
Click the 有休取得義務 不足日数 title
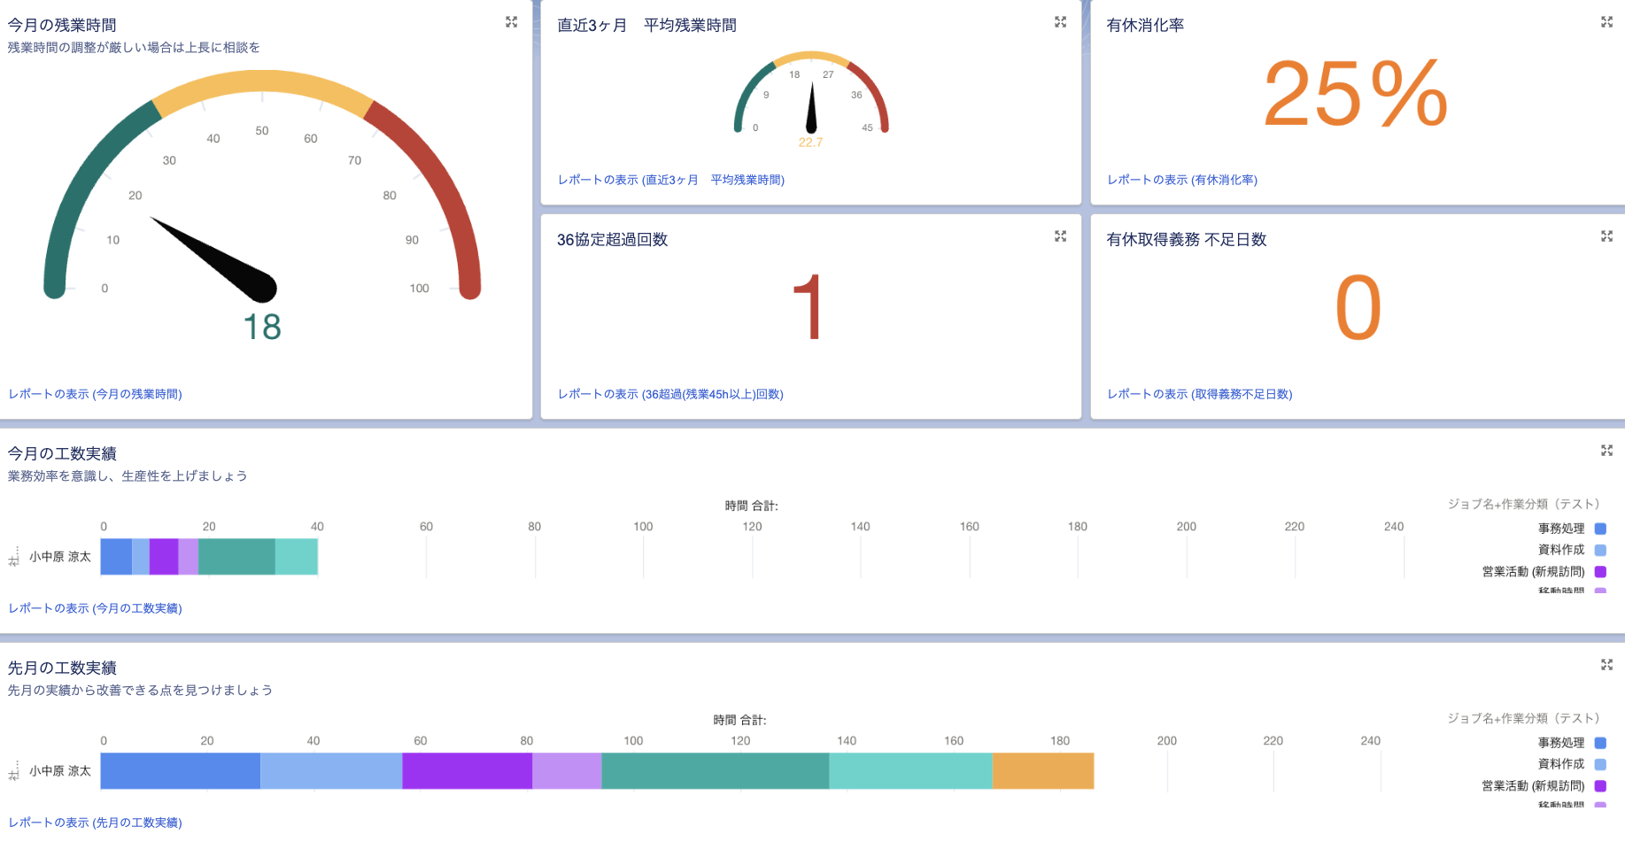click(1187, 240)
